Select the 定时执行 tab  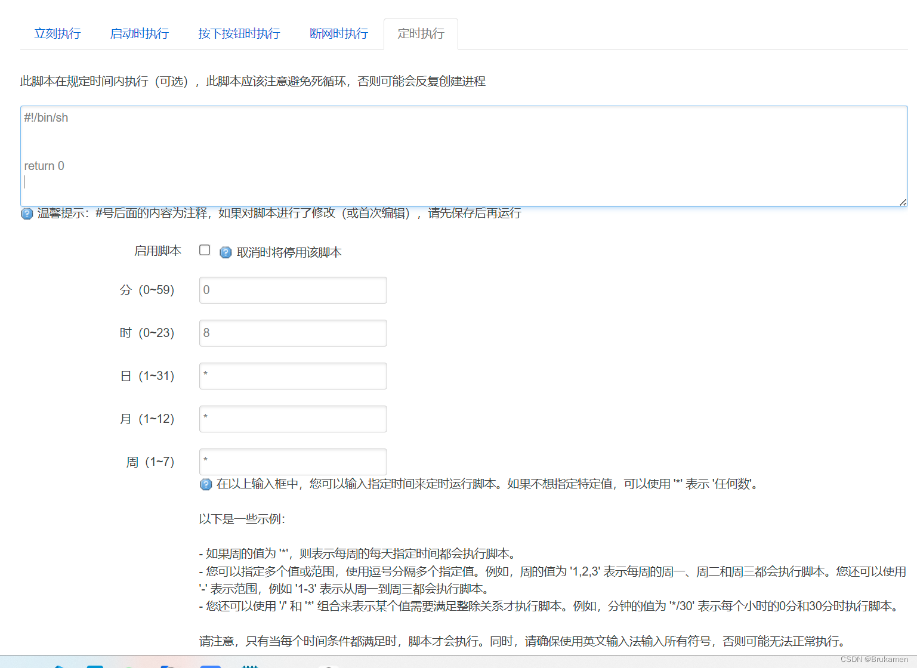tap(421, 33)
